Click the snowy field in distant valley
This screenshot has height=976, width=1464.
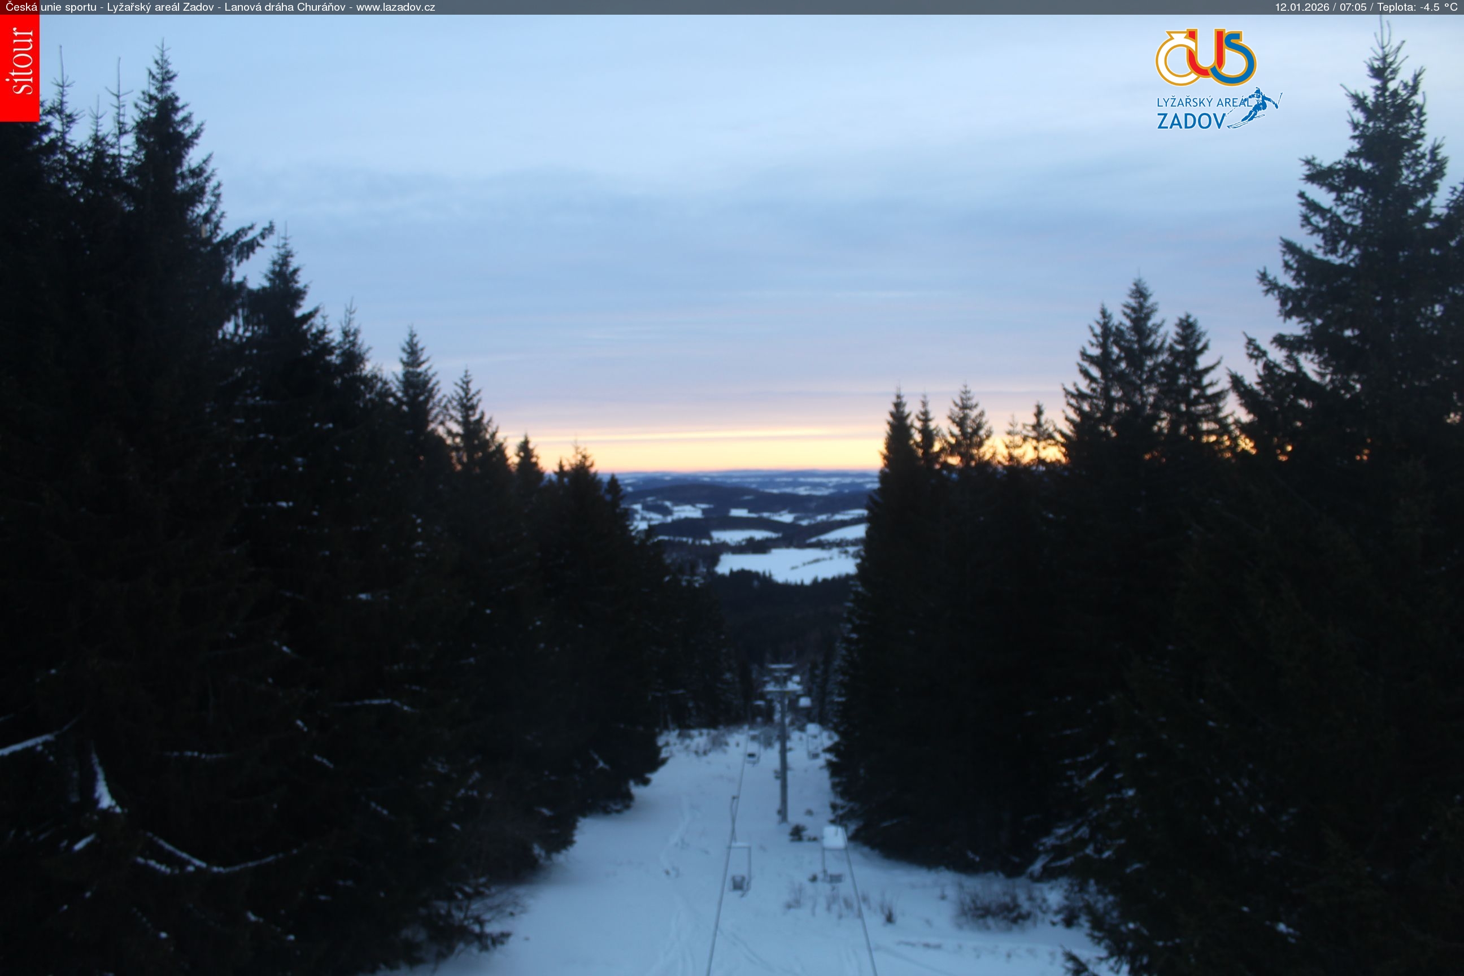click(x=787, y=563)
